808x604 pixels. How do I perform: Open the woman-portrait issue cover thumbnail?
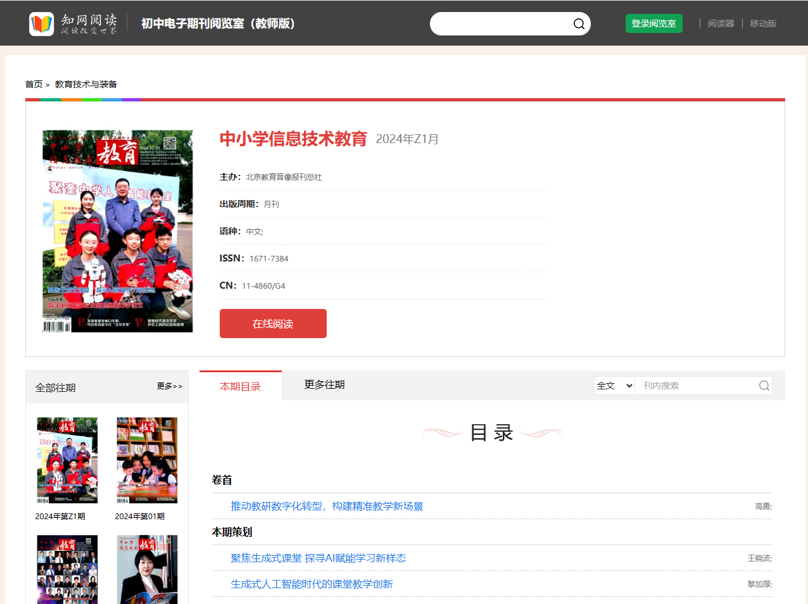pos(147,569)
